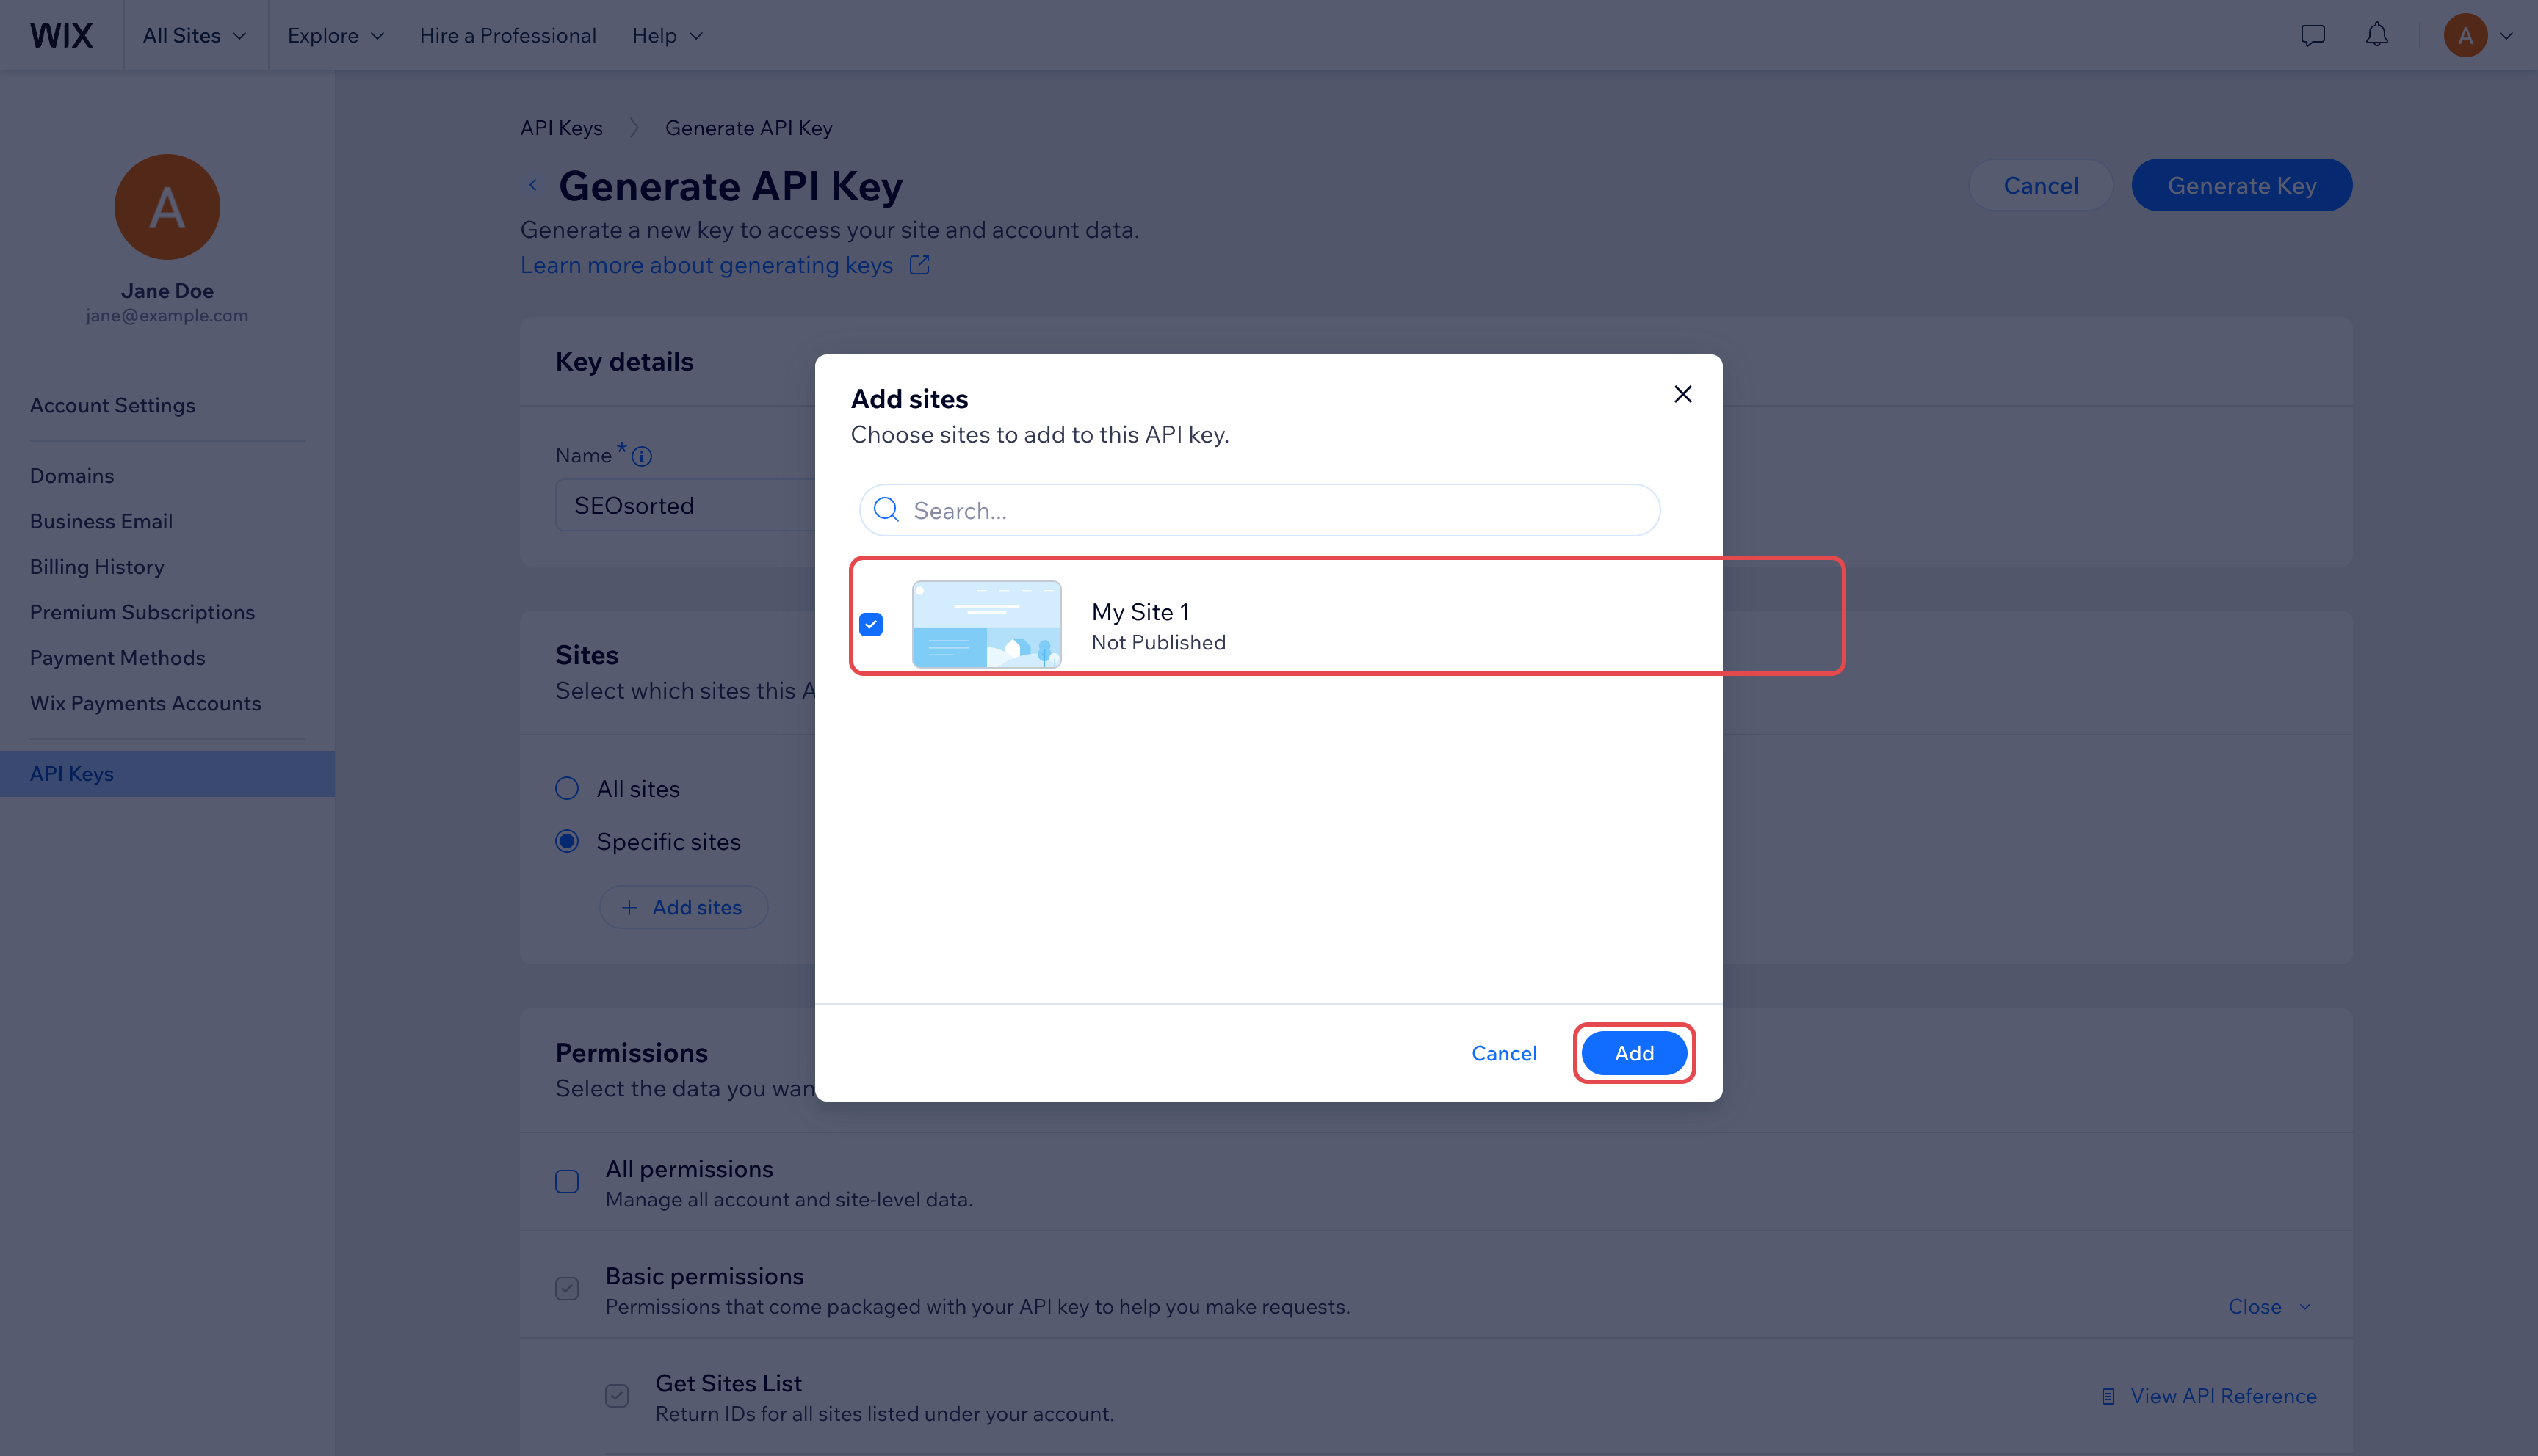Viewport: 2538px width, 1456px height.
Task: Click the Generate Key button
Action: coord(2241,185)
